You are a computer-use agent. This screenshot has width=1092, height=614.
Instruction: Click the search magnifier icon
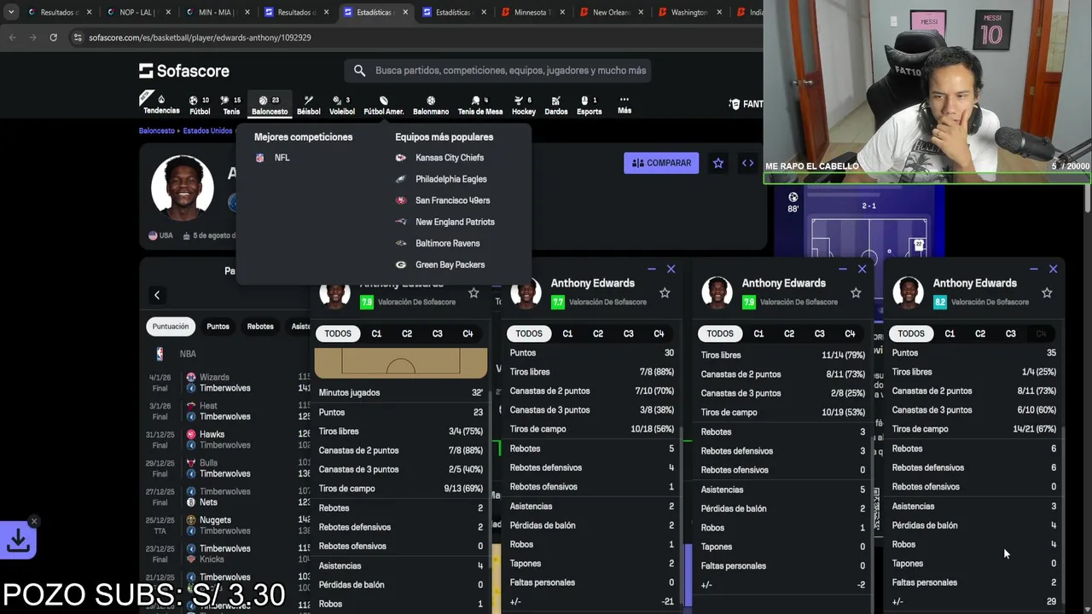359,71
